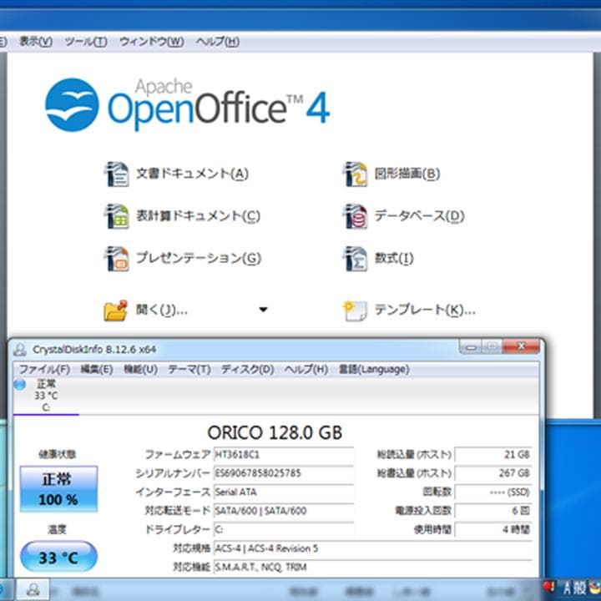Click the red tray icon in taskbar
This screenshot has height=601, width=601.
pos(548,587)
